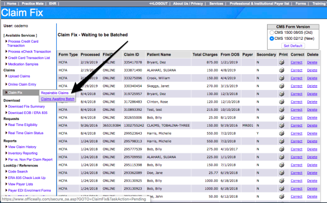
Task: Open Download File Summary
Action: [x=26, y=106]
